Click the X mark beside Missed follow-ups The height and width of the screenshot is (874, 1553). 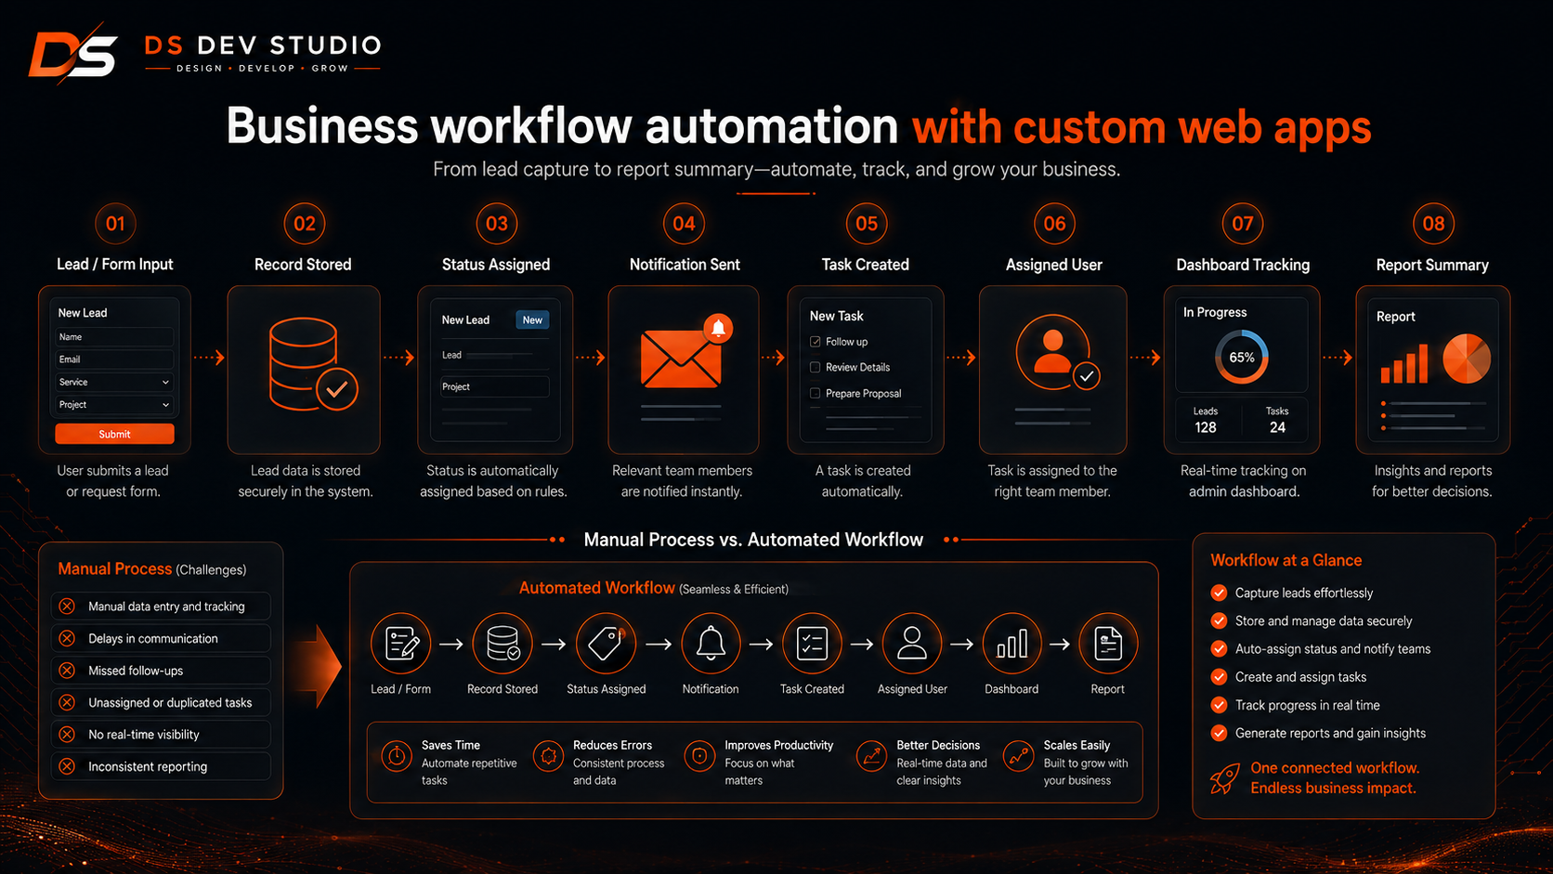67,671
